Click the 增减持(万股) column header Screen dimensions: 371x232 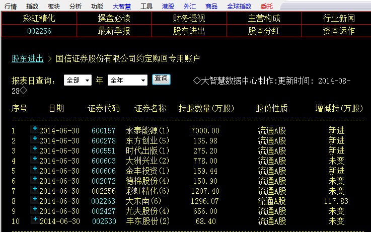(x=339, y=108)
